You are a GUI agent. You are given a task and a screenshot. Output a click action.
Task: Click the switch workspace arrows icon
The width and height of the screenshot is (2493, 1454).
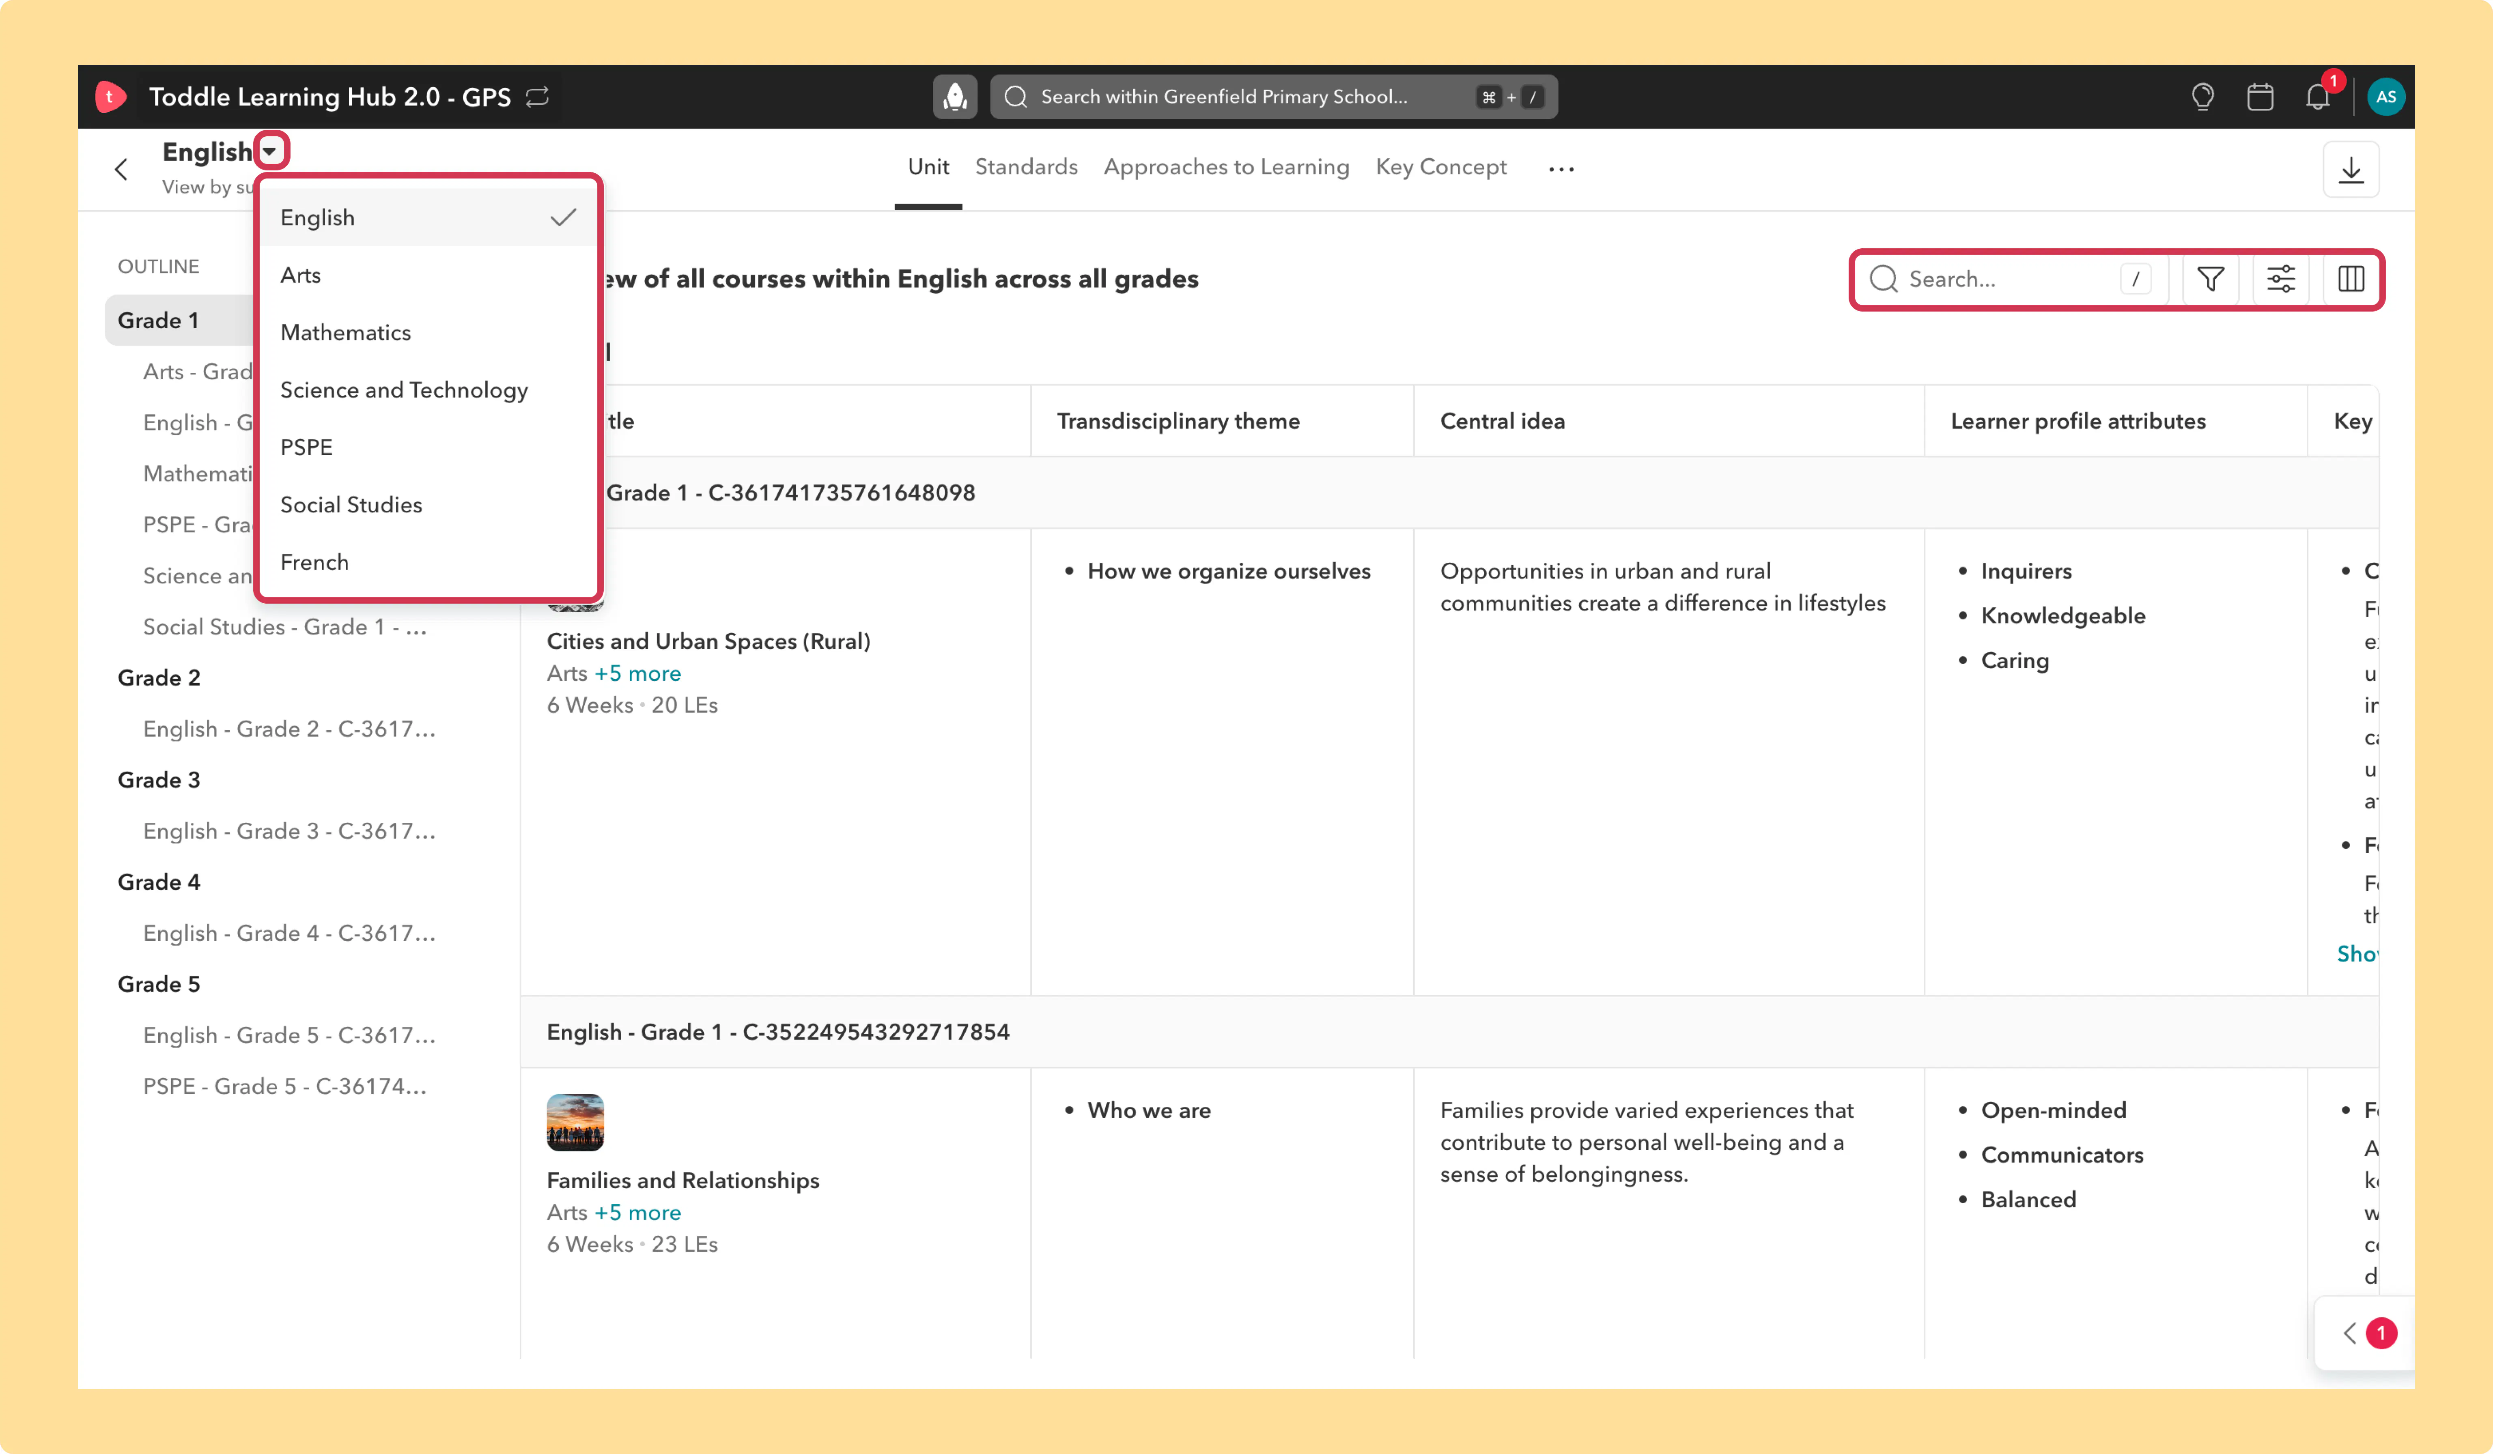[x=537, y=97]
